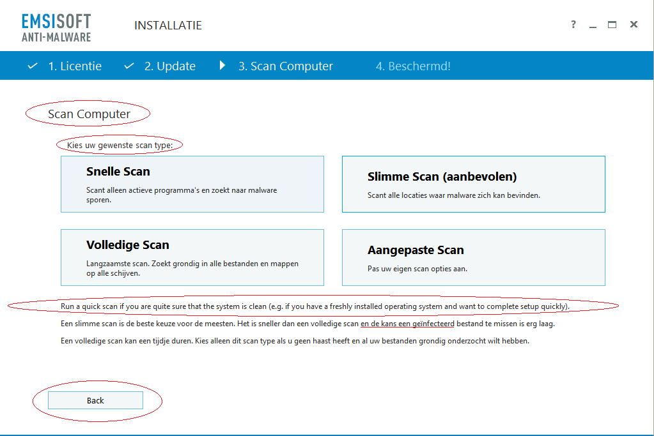Click the checkmark icon beside Update
Viewport: 654px width, 436px height.
tap(129, 66)
